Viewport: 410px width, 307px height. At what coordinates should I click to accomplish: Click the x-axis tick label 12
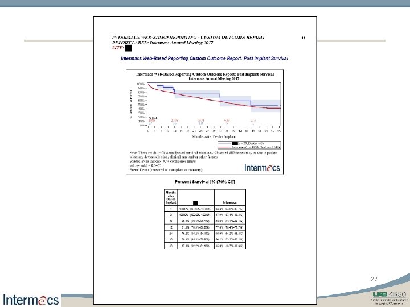(x=174, y=131)
